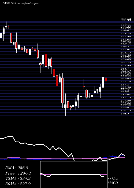Click the 194.3 price axis label
The image size is (134, 188).
coord(125,114)
